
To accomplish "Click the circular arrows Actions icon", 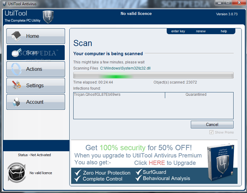I will 16,69.
